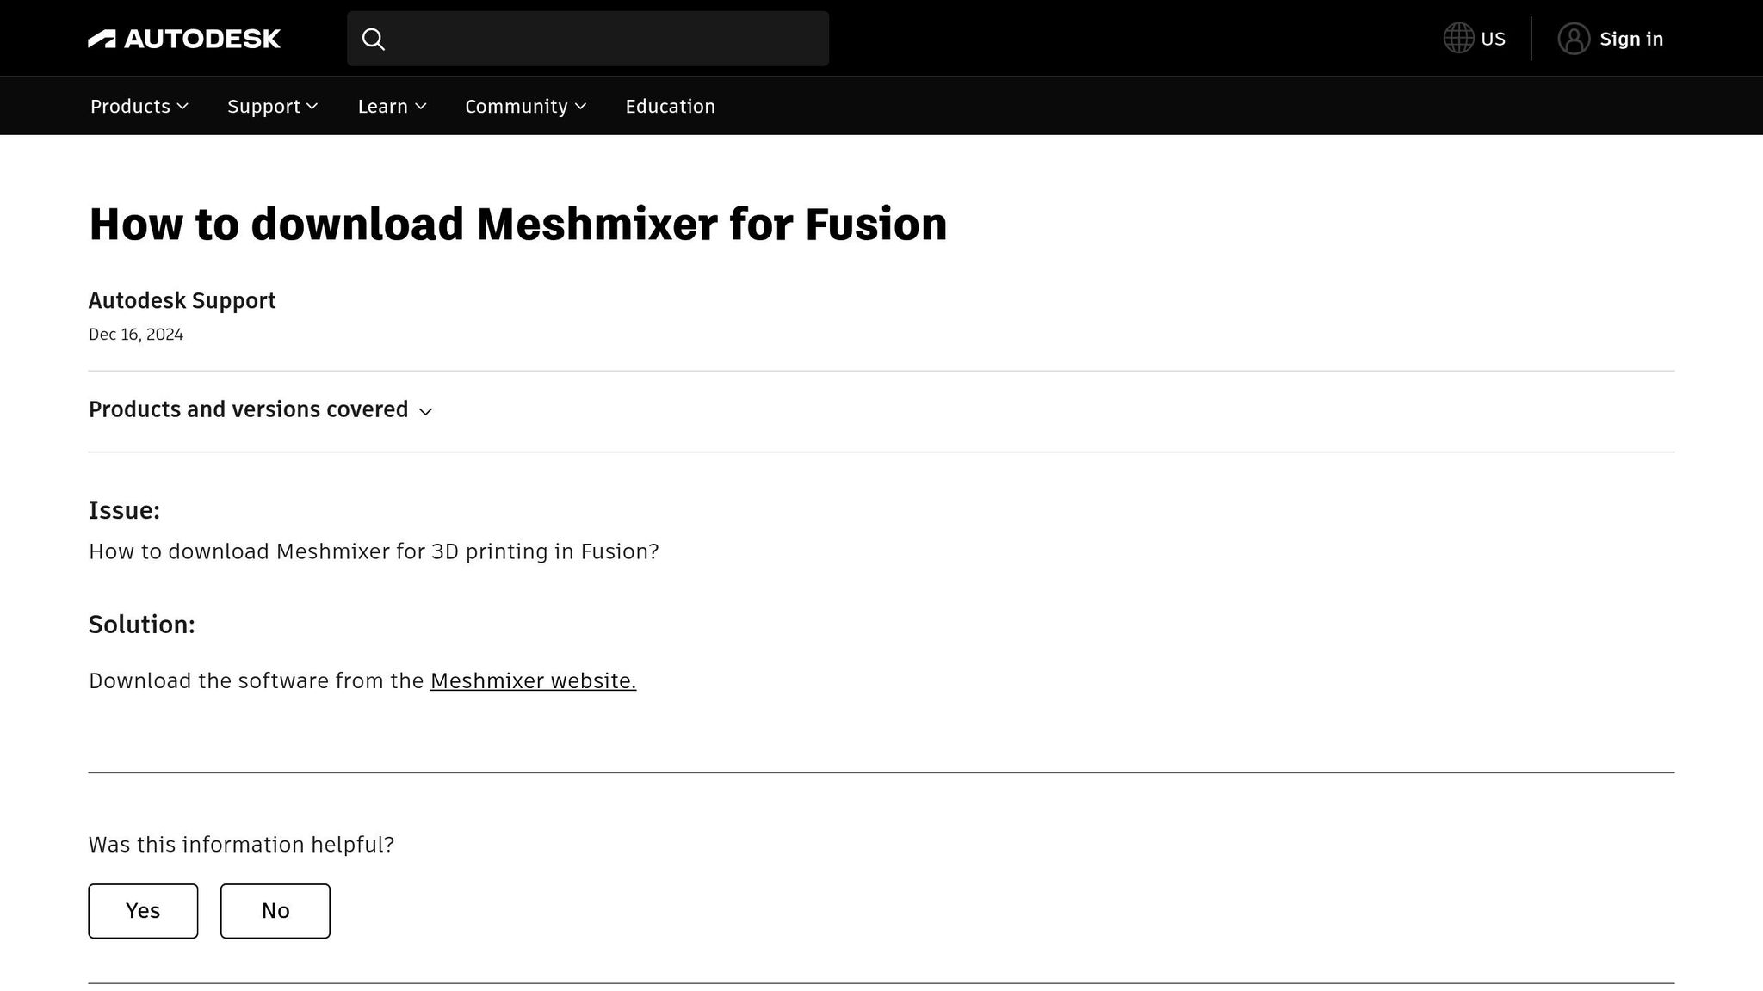Expand Products and versions covered

(x=249, y=409)
